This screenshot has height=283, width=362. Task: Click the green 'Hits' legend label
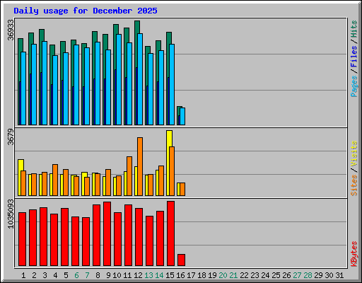click(354, 29)
